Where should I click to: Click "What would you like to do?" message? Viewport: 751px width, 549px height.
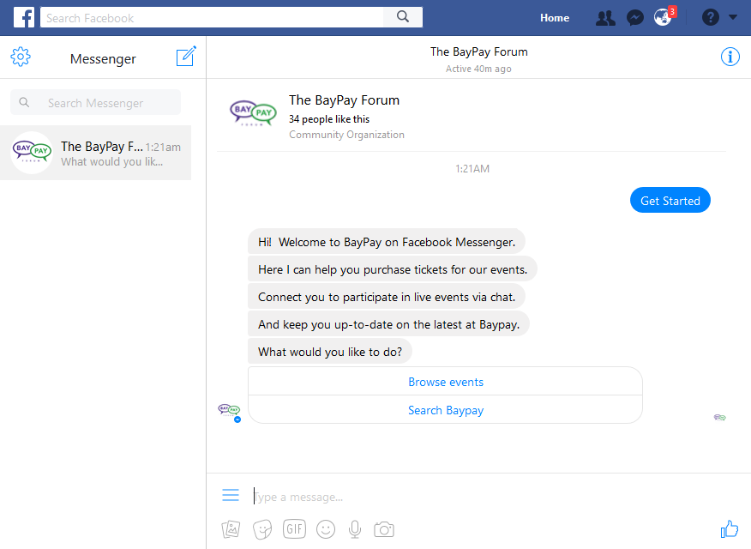pos(330,352)
